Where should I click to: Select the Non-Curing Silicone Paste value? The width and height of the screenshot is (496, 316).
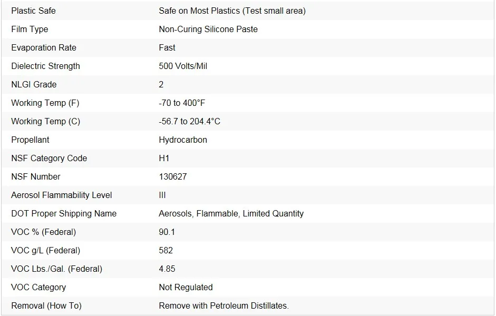(208, 29)
